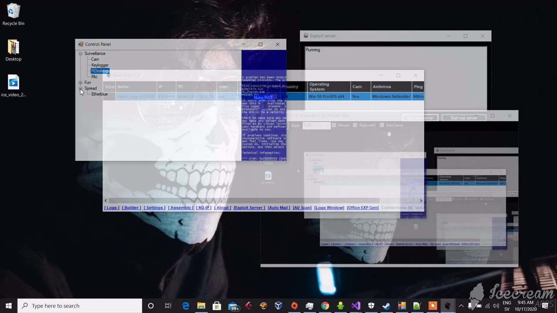Collapse the Spread tree node
Viewport: 557px width, 313px height.
[81, 88]
